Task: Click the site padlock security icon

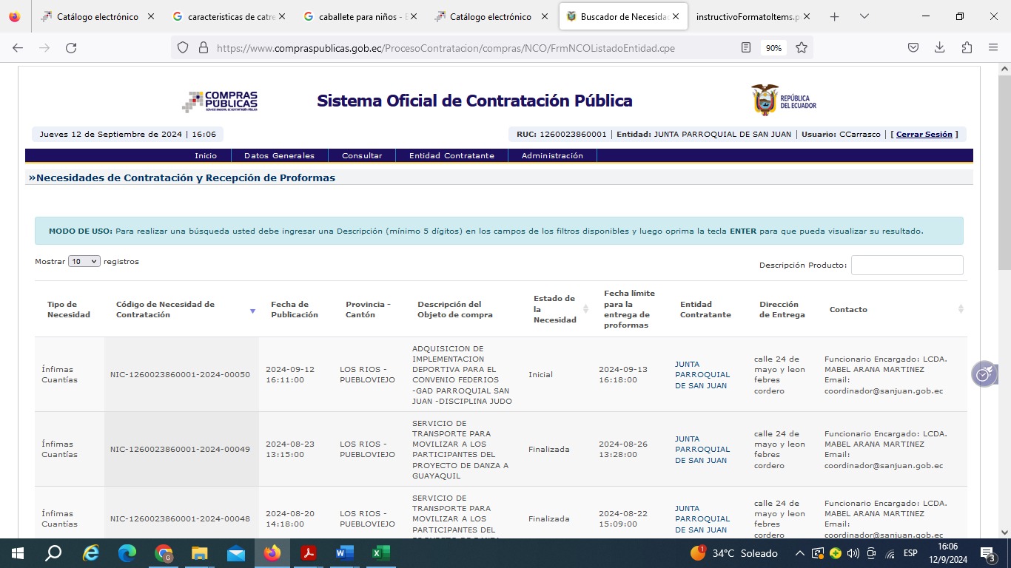Action: click(204, 48)
